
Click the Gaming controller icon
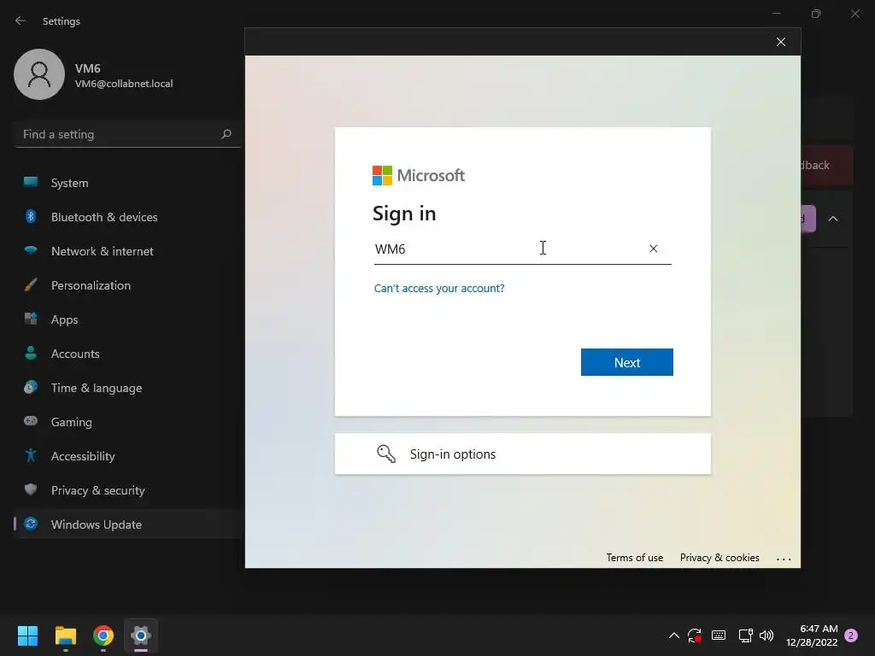click(31, 420)
